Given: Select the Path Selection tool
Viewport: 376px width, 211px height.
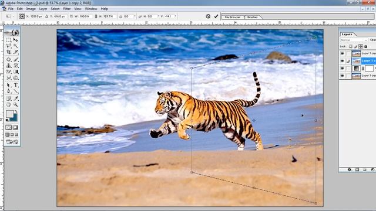Looking at the screenshot, I should point(9,85).
